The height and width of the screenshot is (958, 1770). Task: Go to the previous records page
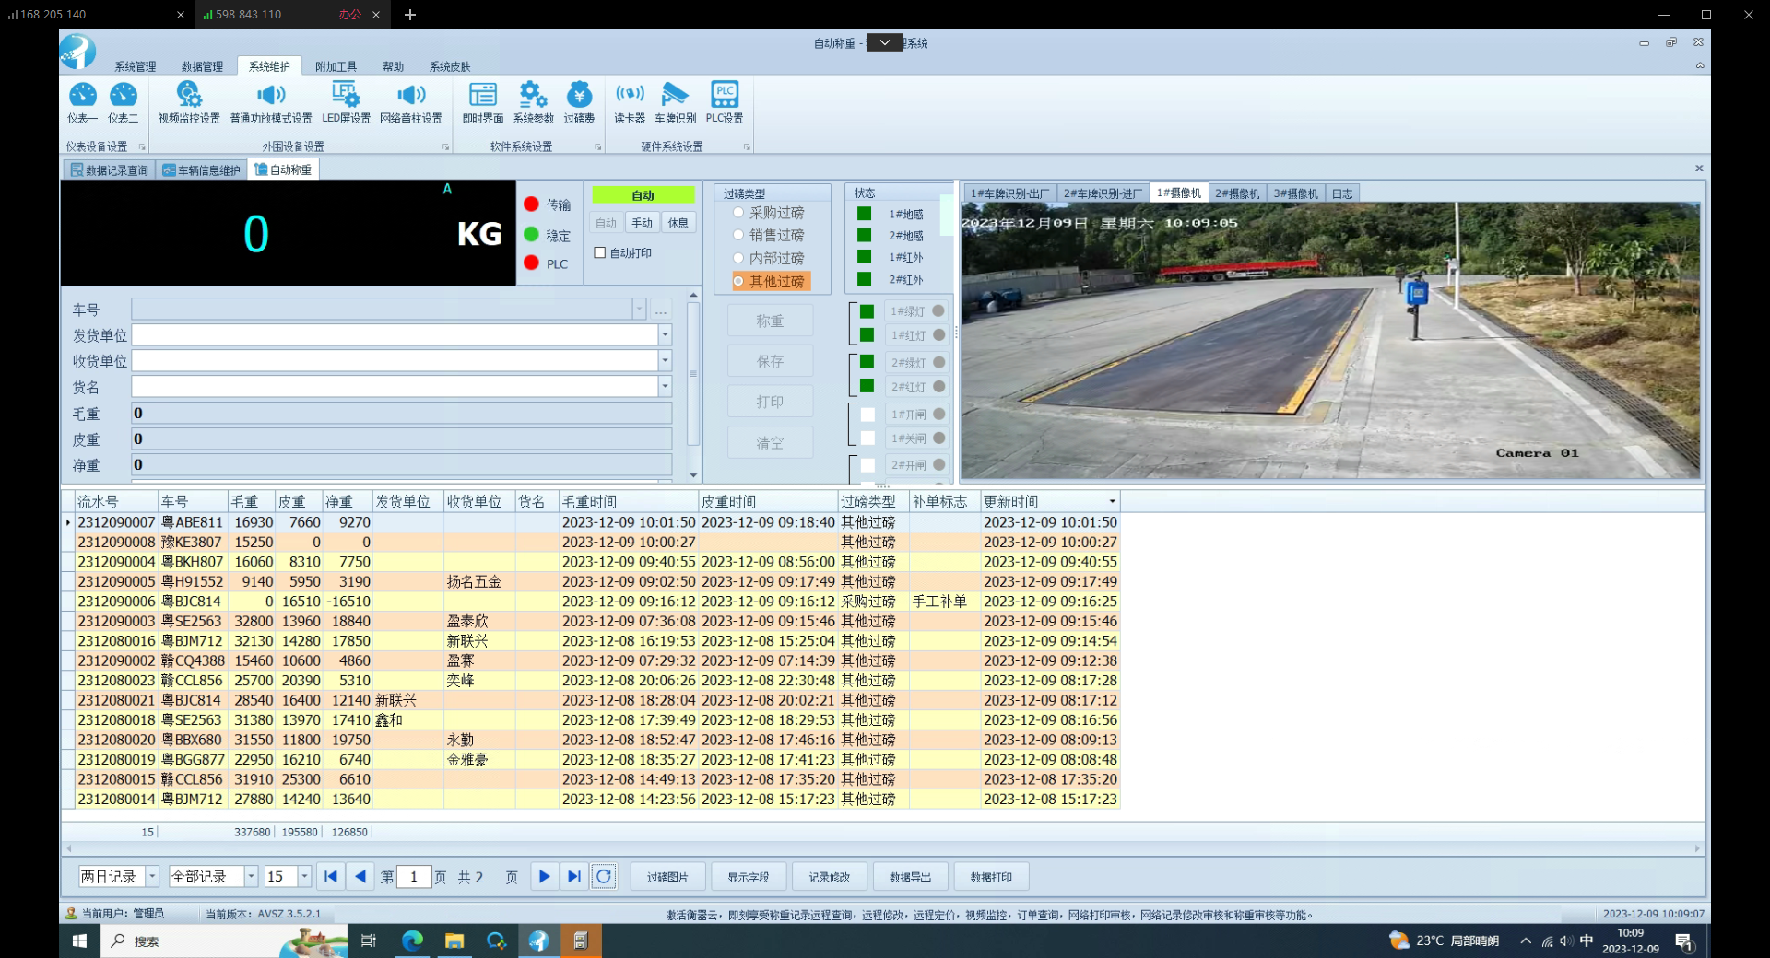(x=360, y=876)
